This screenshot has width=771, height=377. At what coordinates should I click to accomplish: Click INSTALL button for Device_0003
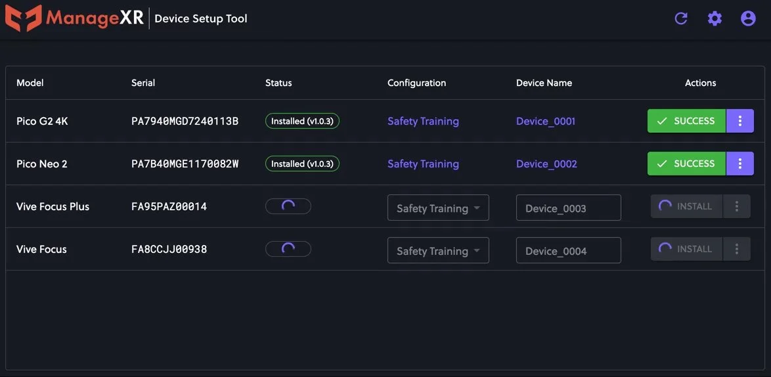(686, 206)
